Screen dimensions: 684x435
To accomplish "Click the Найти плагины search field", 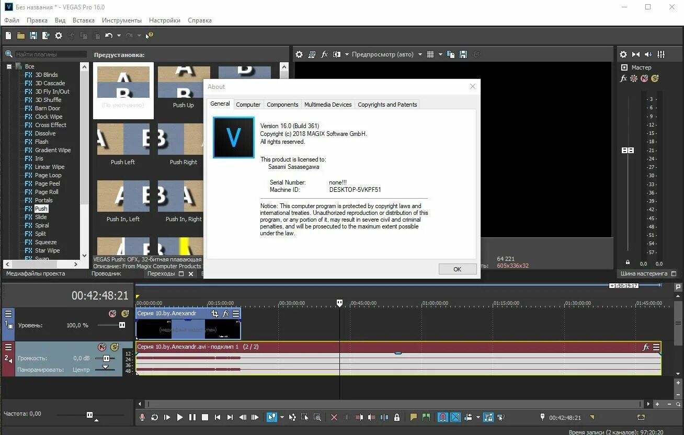I will click(x=51, y=54).
